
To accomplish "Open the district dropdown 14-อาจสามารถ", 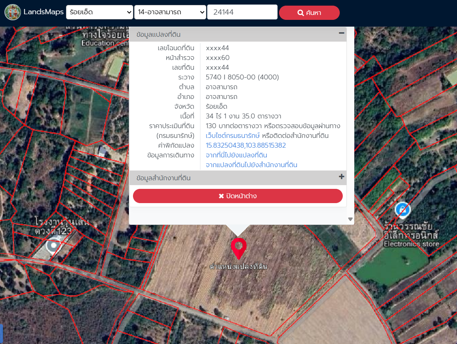I will point(170,12).
